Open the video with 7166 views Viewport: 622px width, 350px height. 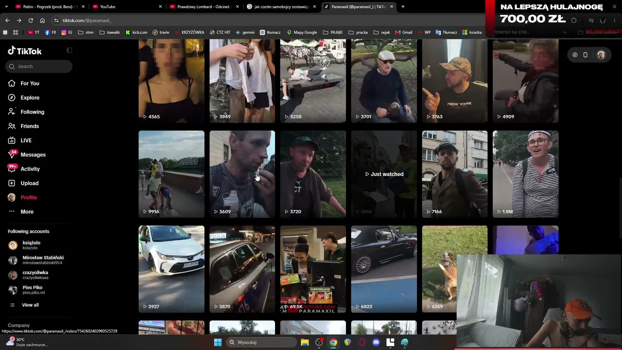[455, 174]
